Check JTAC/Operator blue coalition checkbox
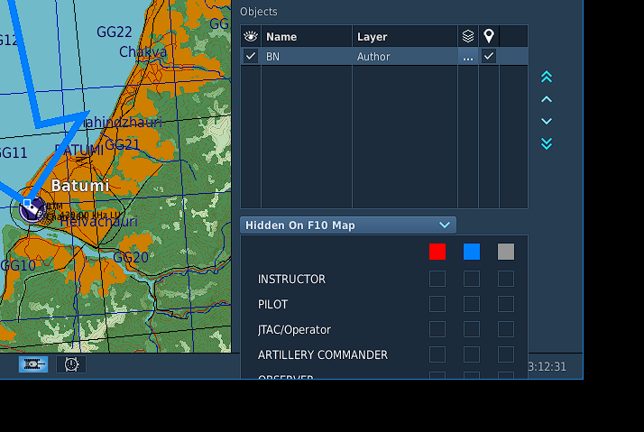Image resolution: width=644 pixels, height=432 pixels. 472,329
